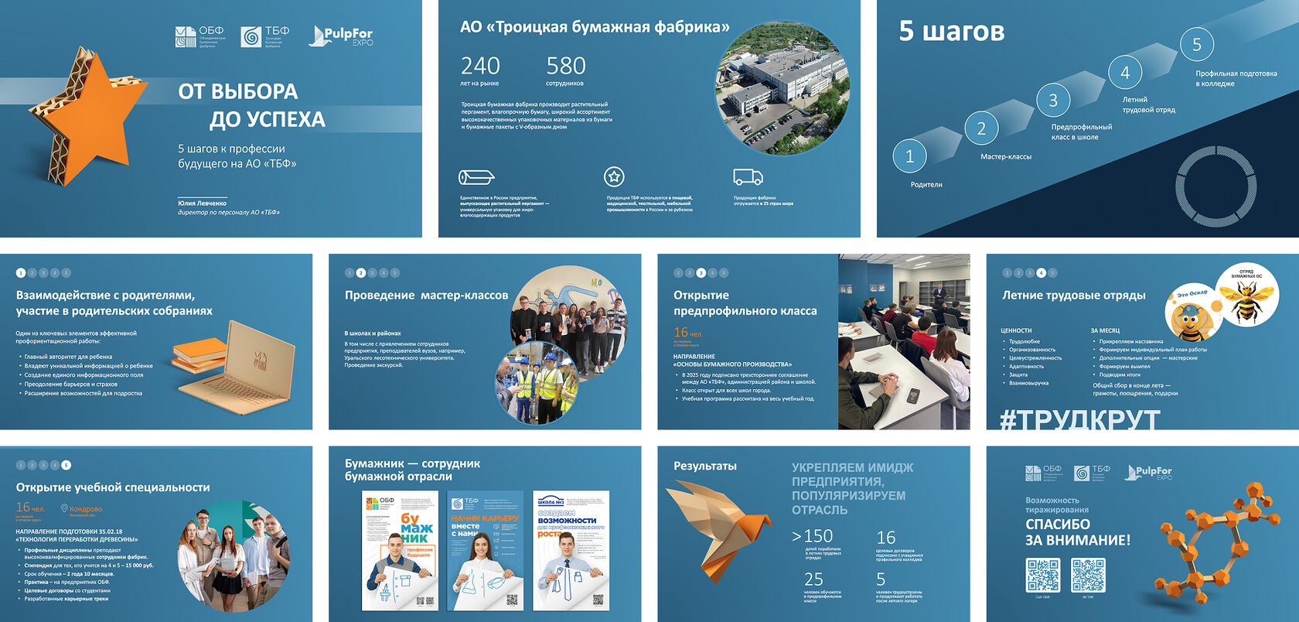
Task: Click the Взаимодействие с родителями heading
Action: click(114, 302)
